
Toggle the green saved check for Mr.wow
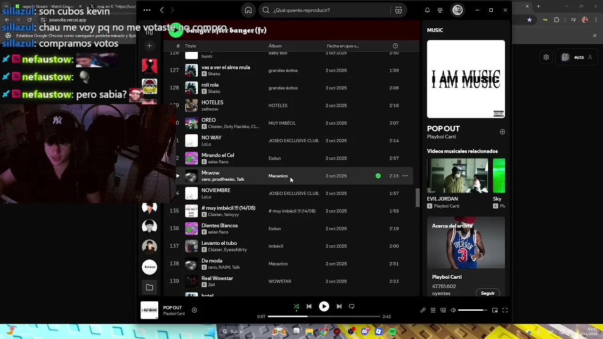[378, 176]
